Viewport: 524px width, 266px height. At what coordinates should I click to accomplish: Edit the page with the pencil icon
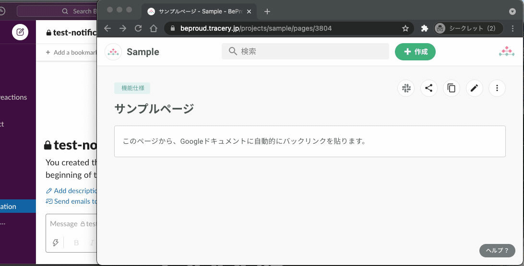click(x=474, y=88)
